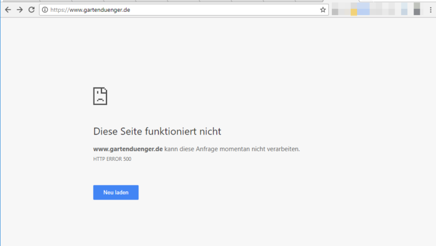Screen dimensions: 436x246
Task: Click the HTTP ERROR 500 text
Action: point(112,159)
